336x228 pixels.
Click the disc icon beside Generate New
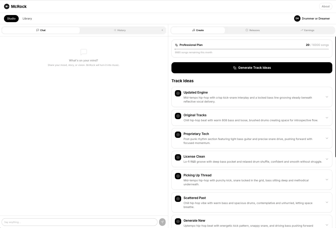(x=178, y=221)
